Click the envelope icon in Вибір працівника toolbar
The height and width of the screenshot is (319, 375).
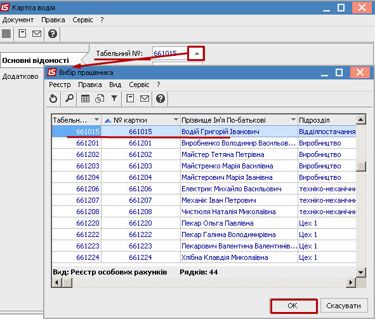tap(145, 98)
